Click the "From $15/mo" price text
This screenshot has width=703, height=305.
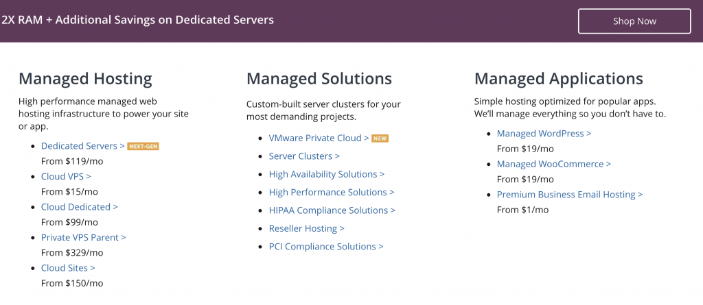pyautogui.click(x=69, y=192)
